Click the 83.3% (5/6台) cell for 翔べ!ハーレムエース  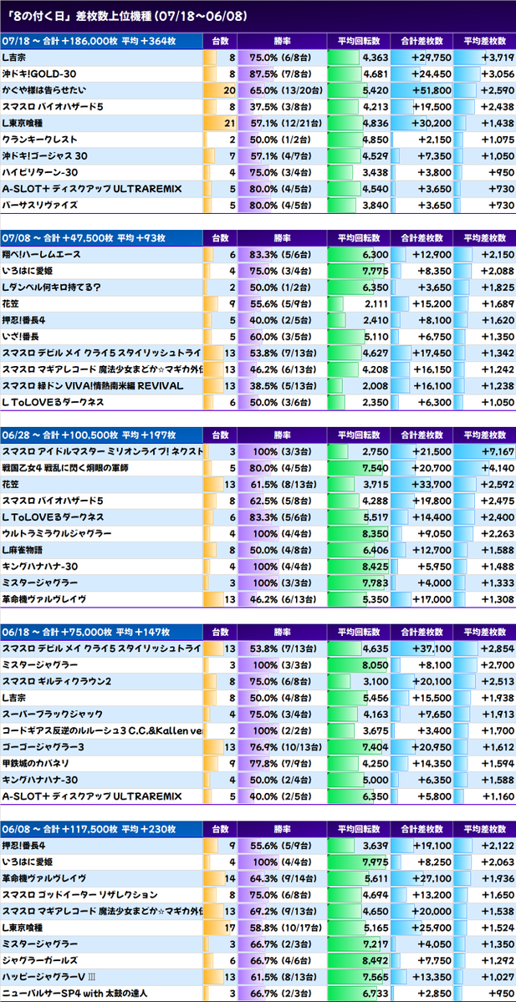click(x=282, y=254)
